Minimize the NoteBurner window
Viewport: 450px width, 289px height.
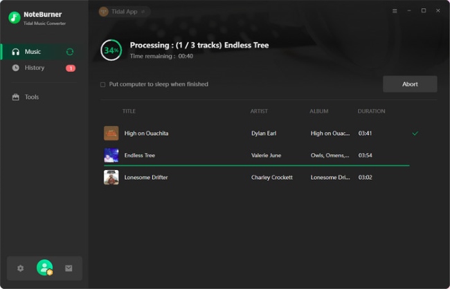coord(409,10)
